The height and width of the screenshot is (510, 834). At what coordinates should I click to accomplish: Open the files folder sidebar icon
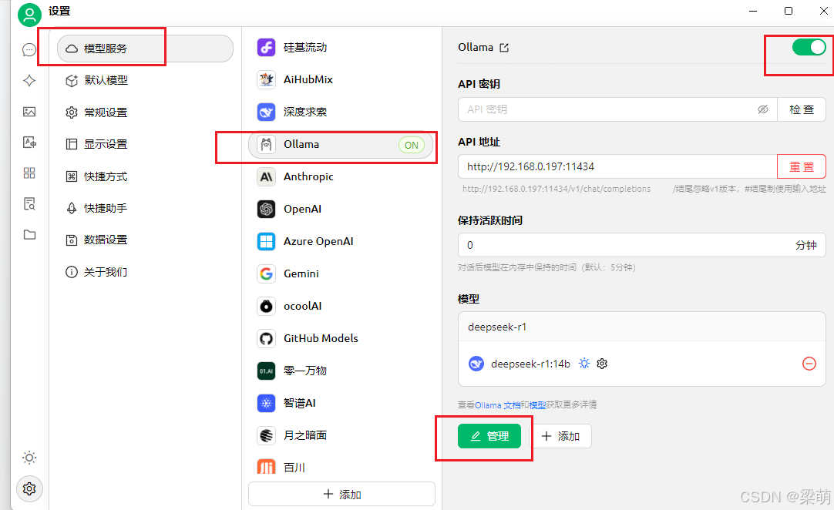29,234
